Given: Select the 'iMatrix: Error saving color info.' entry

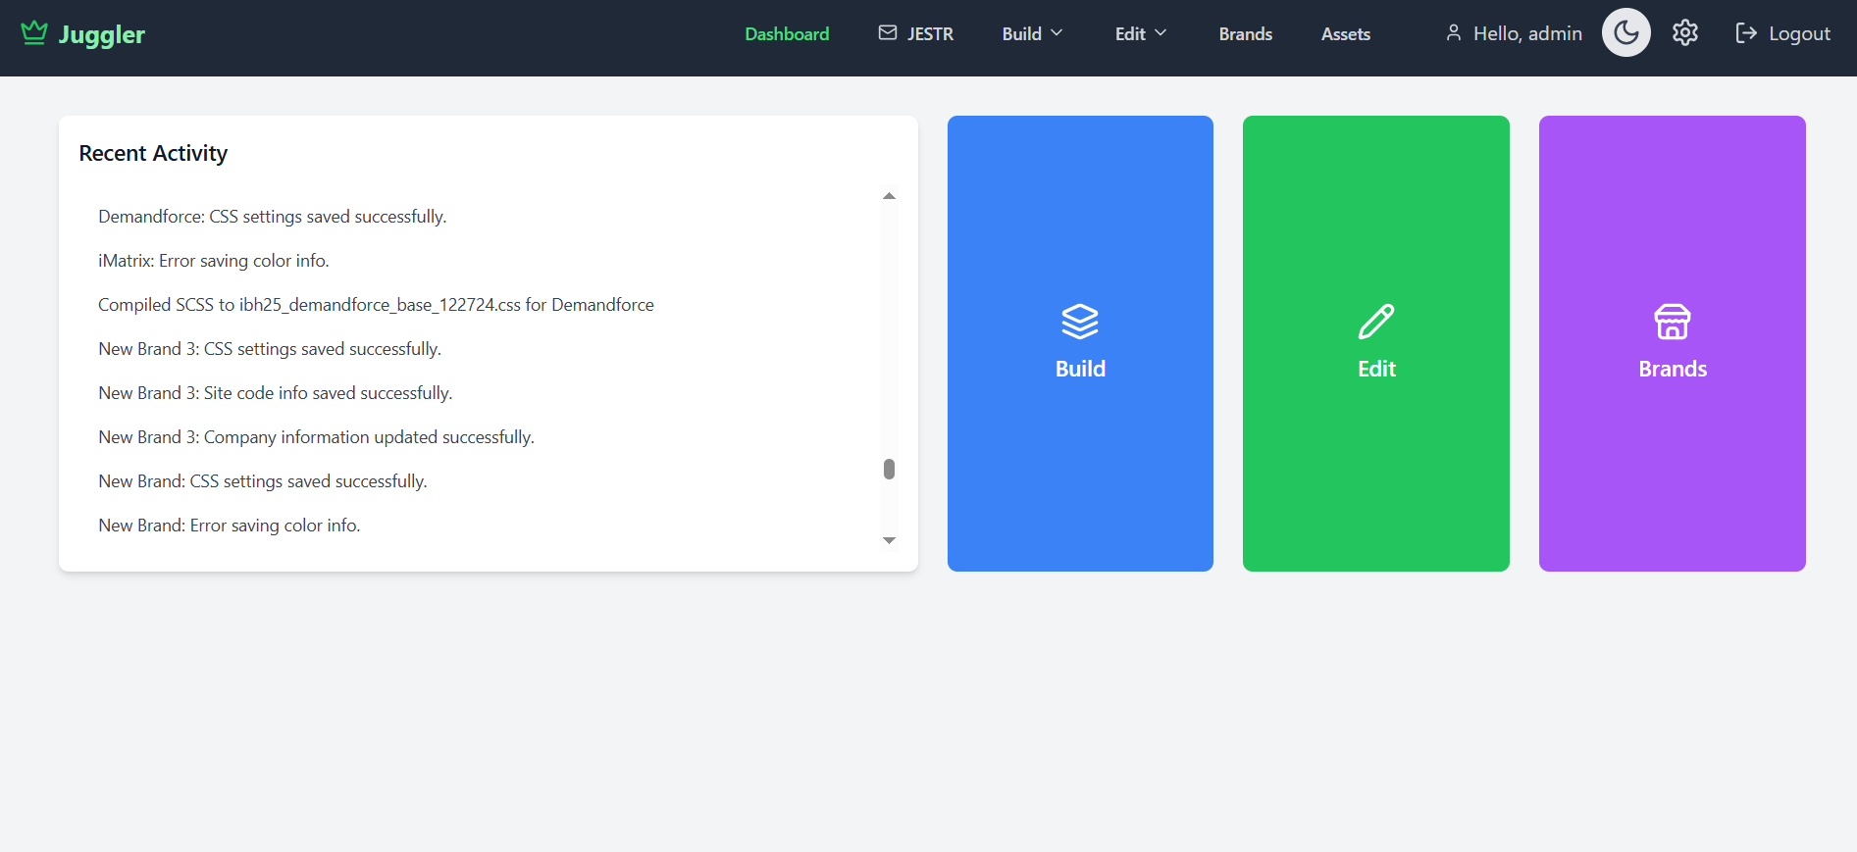Looking at the screenshot, I should [x=214, y=261].
